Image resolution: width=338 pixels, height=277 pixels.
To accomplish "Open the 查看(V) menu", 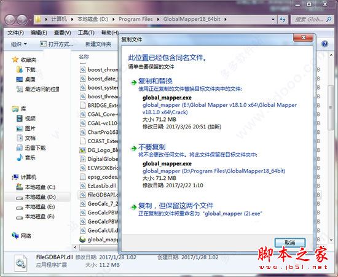I will click(63, 33).
